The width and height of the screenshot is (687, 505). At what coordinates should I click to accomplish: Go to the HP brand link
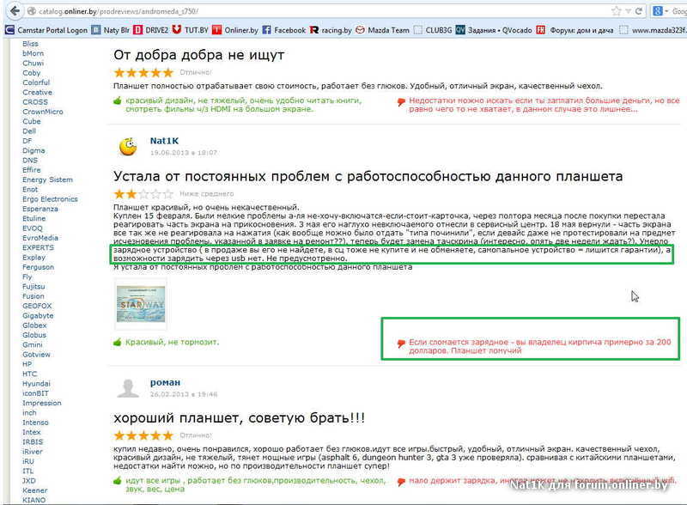click(x=27, y=364)
